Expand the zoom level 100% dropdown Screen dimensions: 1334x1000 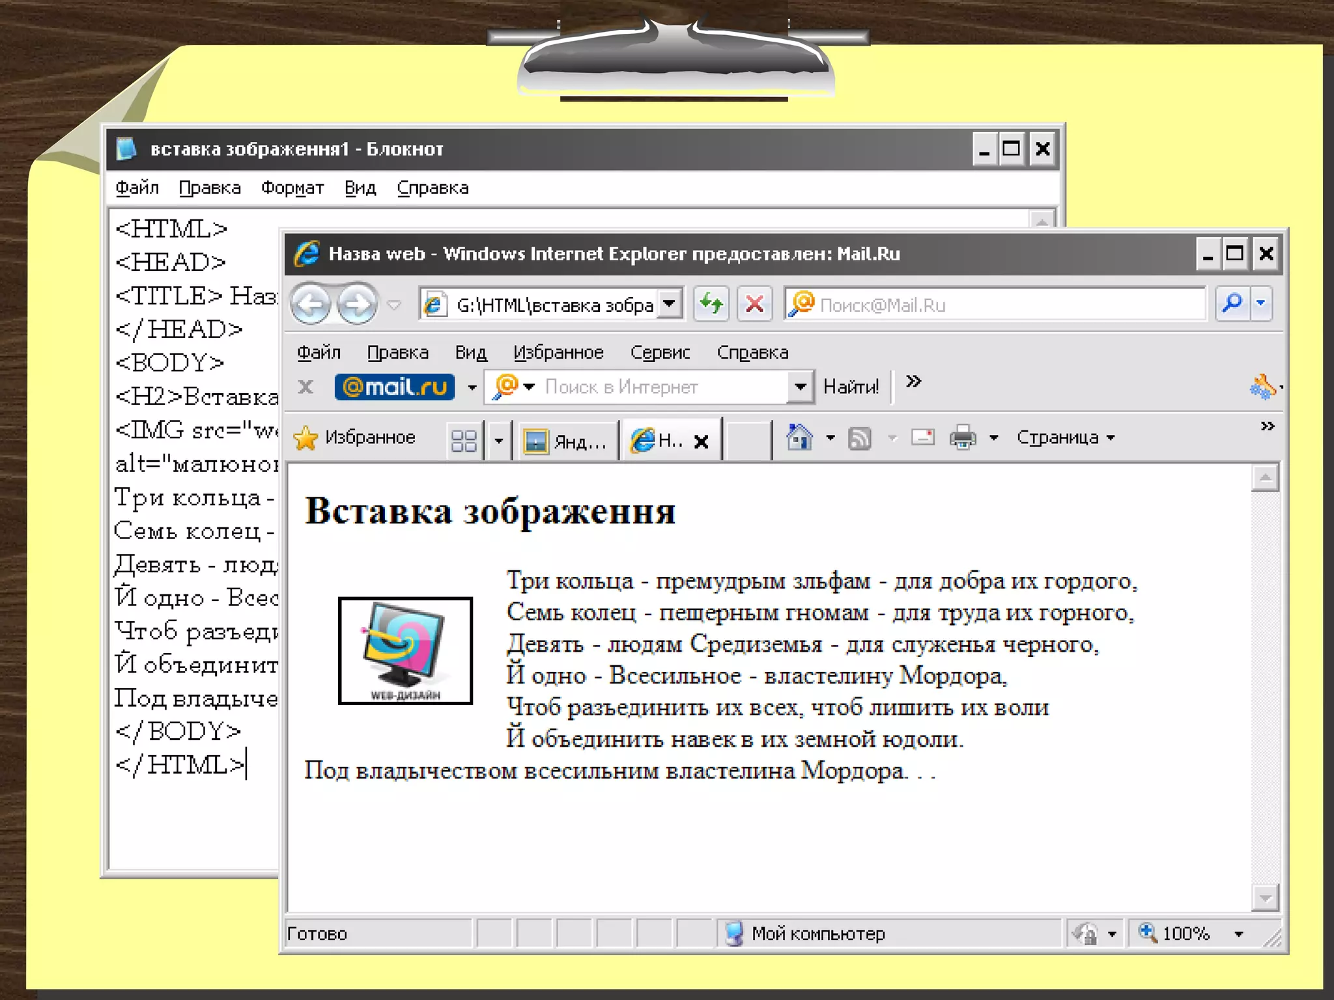tap(1238, 934)
